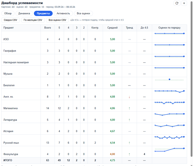Click the average 4,86 for Математика
This screenshot has width=193, height=166.
112,108
